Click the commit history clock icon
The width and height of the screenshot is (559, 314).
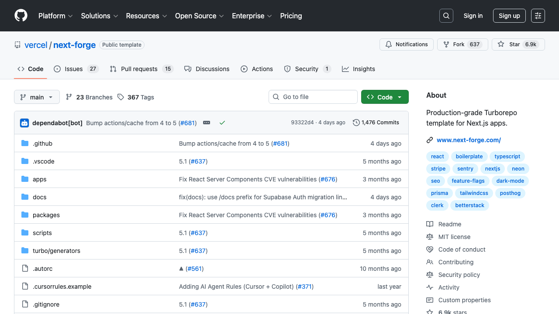(x=355, y=123)
